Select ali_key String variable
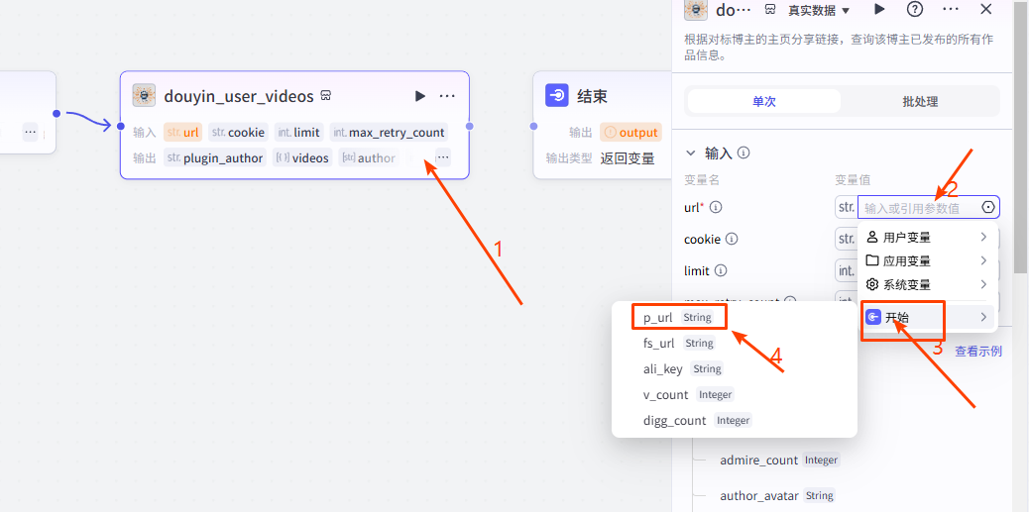Image resolution: width=1029 pixels, height=512 pixels. coord(682,369)
